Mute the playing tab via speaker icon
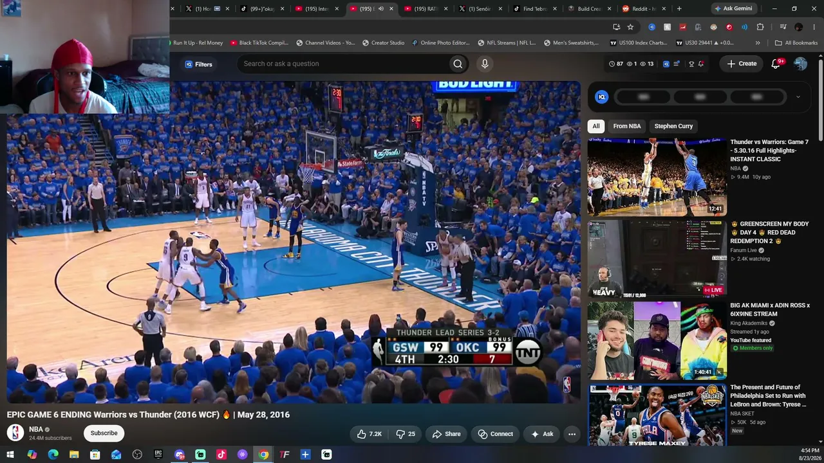 tap(380, 8)
